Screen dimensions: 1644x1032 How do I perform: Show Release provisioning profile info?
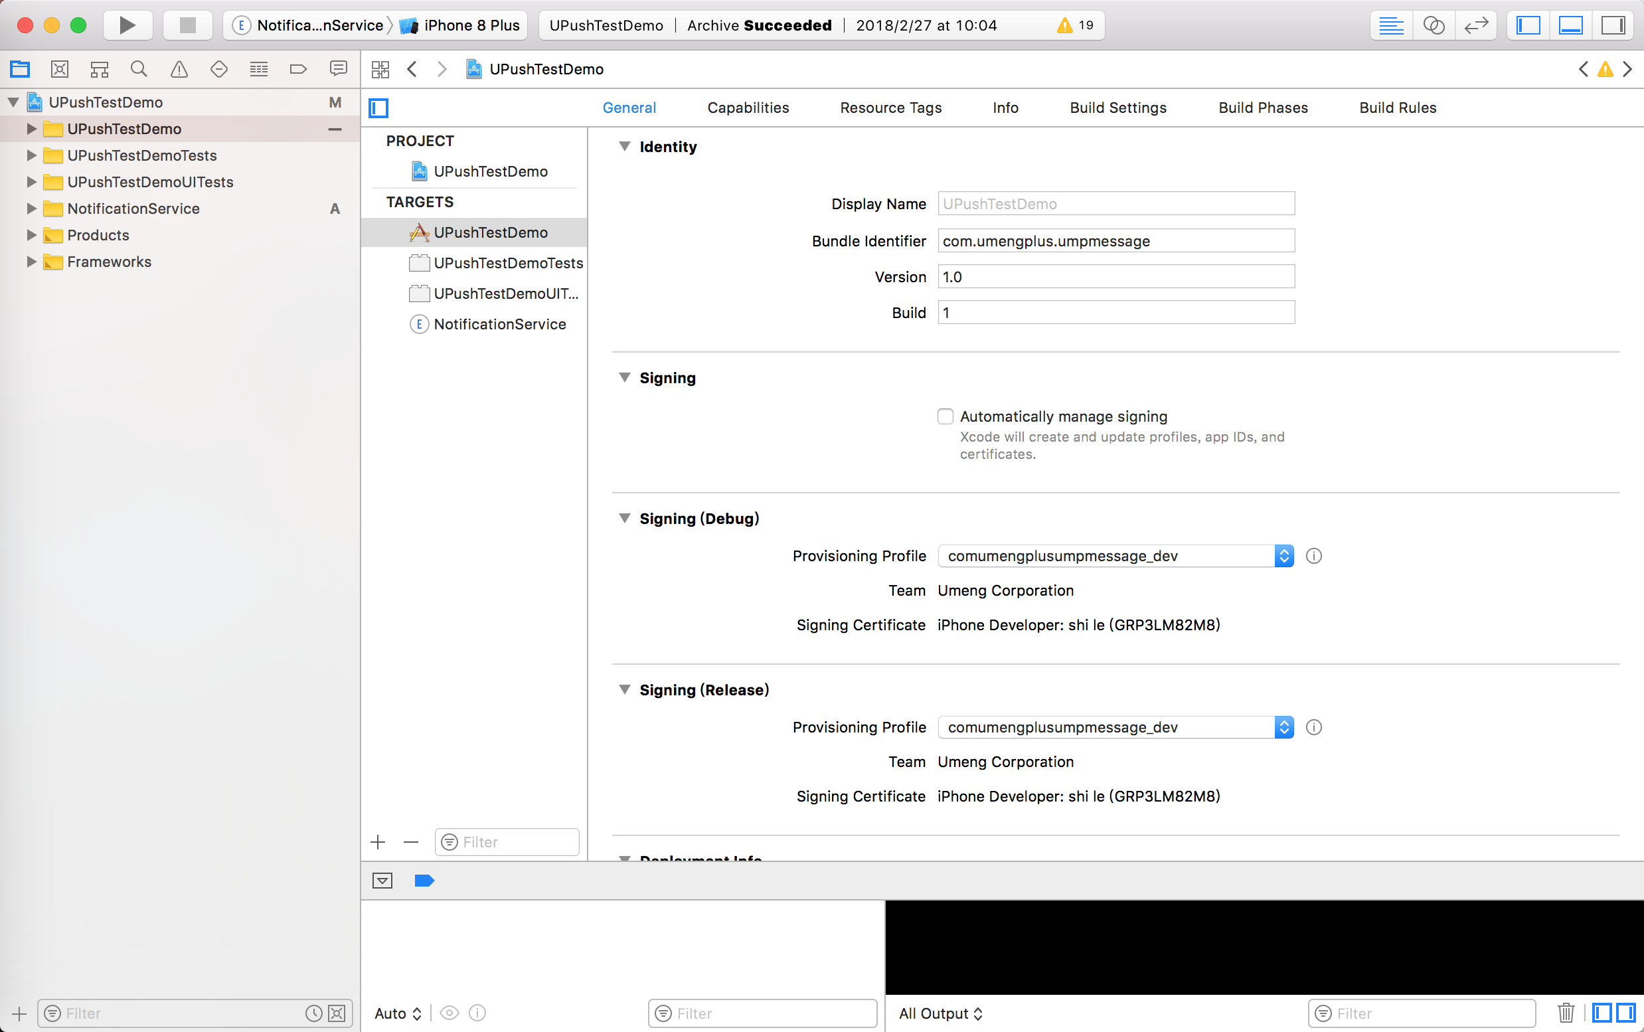coord(1314,728)
